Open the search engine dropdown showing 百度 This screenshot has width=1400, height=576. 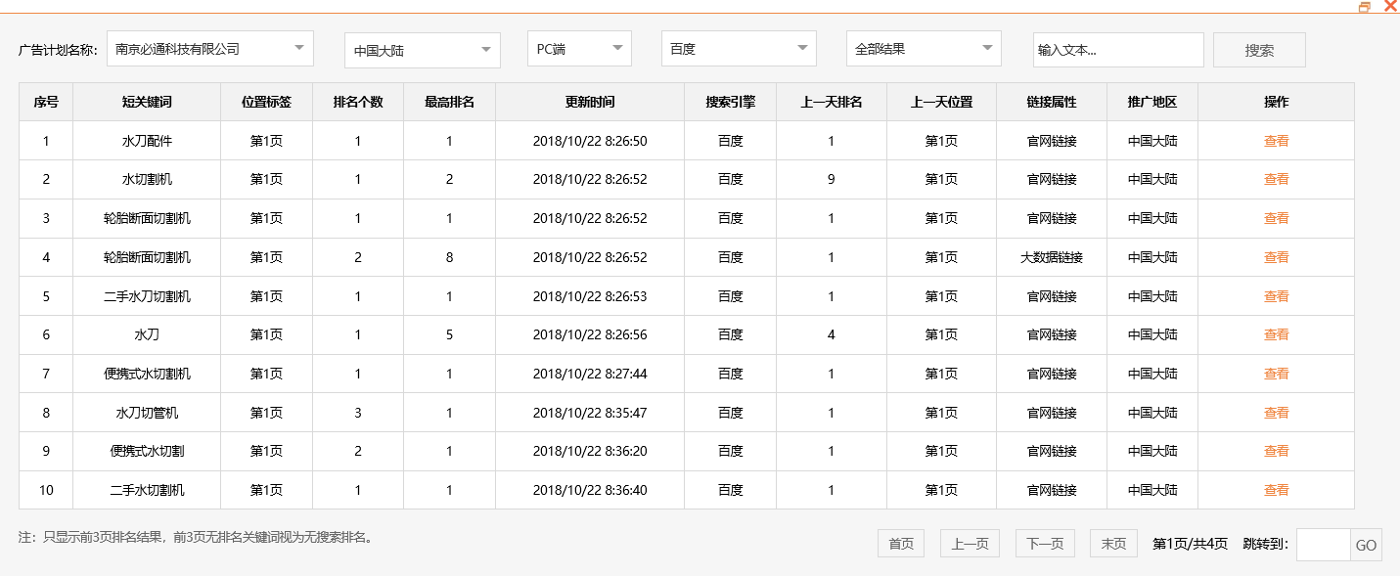tap(738, 48)
